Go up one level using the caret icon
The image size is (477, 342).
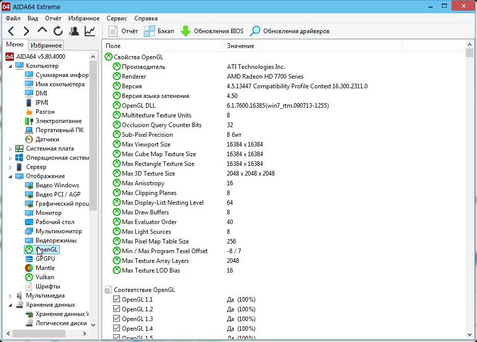coord(42,30)
